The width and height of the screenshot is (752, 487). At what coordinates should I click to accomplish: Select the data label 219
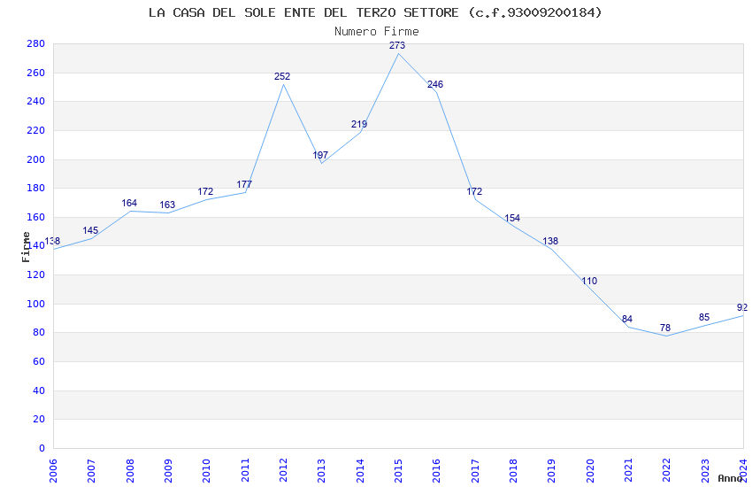coord(358,124)
